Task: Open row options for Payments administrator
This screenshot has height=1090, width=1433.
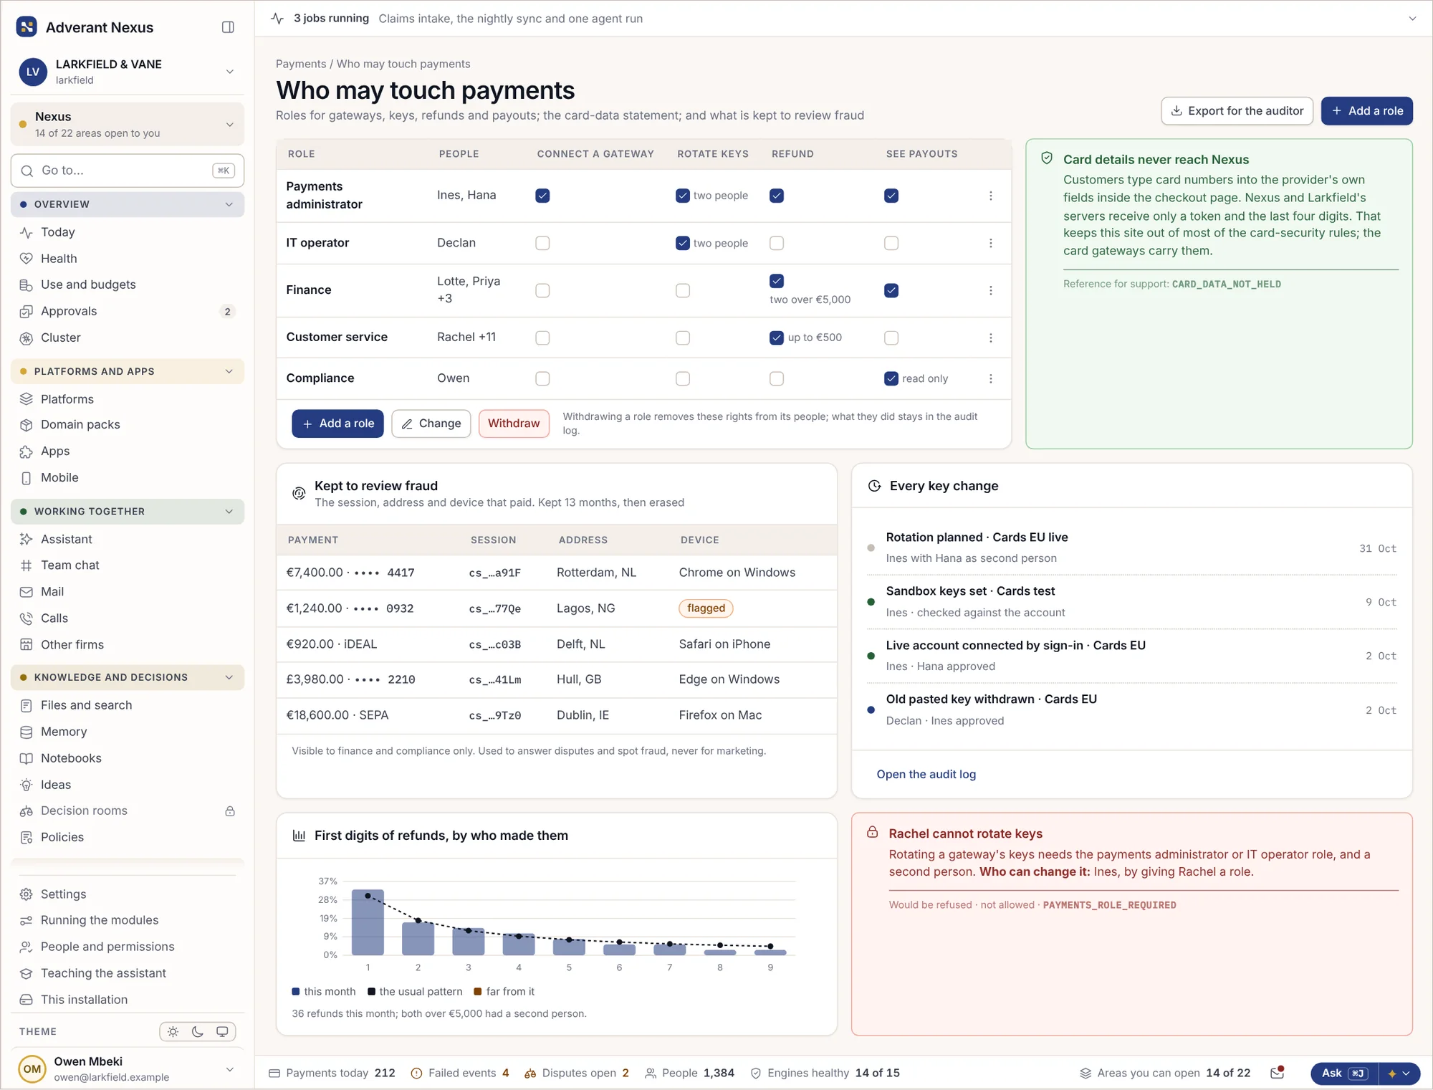Action: (991, 196)
